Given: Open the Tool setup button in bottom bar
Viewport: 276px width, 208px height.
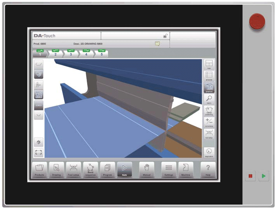Looking at the screenshot, I should point(73,169).
